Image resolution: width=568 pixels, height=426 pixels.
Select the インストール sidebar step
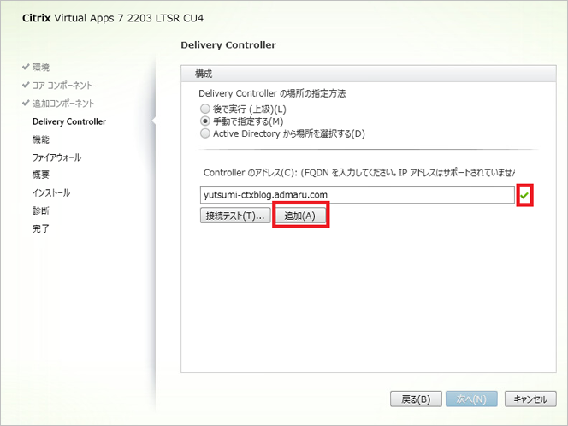pyautogui.click(x=51, y=192)
